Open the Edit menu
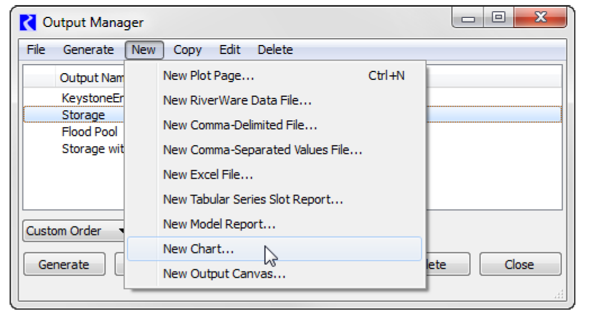The height and width of the screenshot is (317, 603). 230,50
